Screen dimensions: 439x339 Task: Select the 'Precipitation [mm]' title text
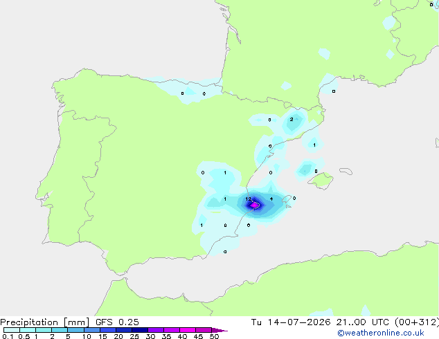pos(45,322)
